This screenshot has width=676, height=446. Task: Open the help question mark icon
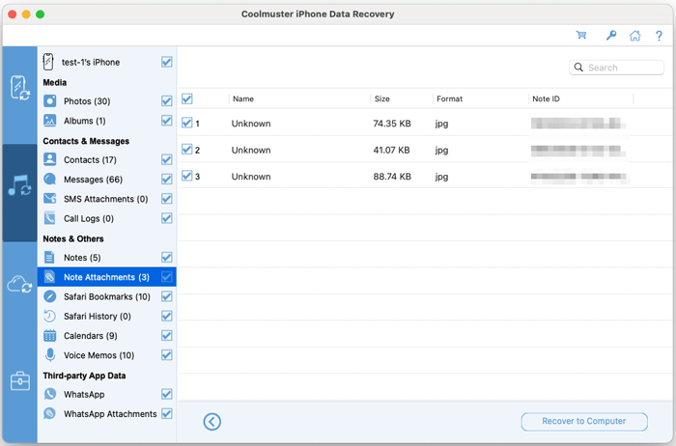659,36
